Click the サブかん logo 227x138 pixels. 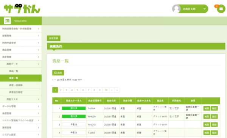pos(22,9)
